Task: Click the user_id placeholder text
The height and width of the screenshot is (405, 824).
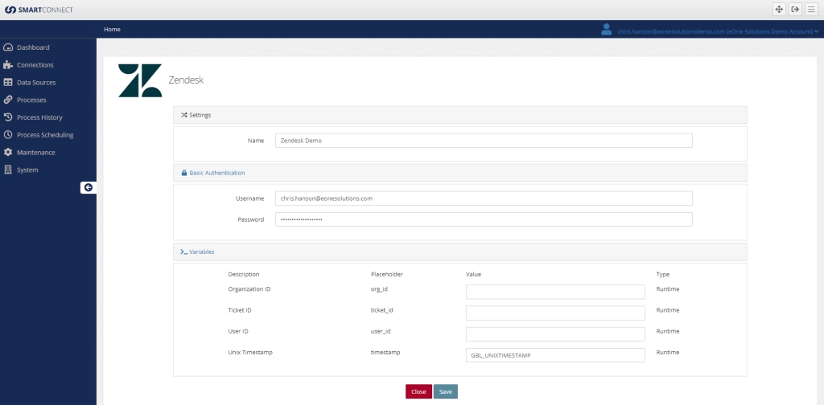Action: click(381, 331)
